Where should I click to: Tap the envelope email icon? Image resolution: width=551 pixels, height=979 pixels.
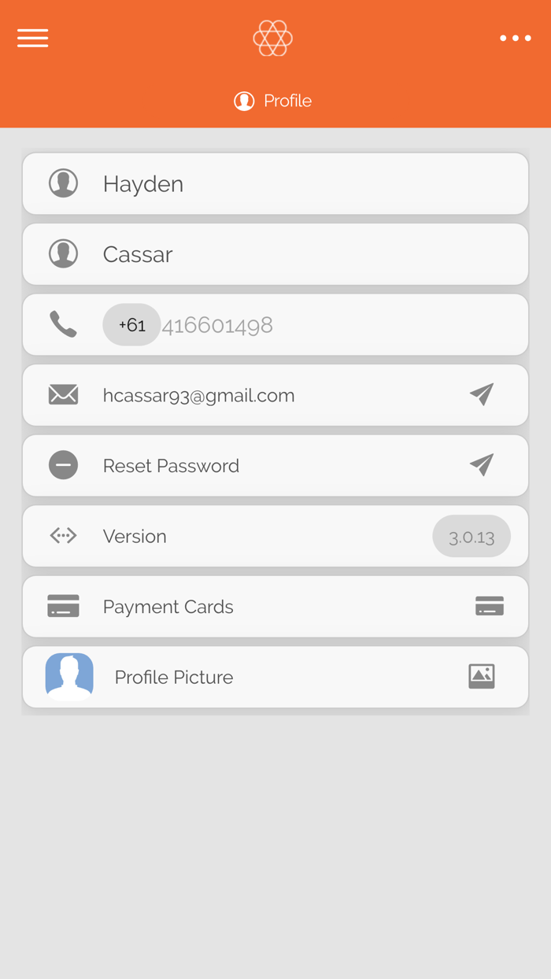(x=63, y=394)
